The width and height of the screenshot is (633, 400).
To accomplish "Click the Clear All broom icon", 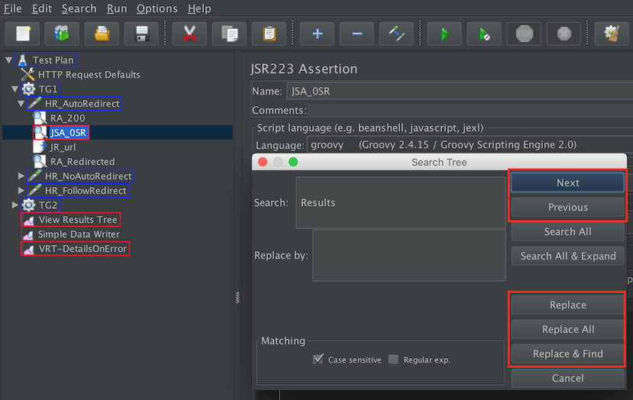I will click(x=612, y=34).
